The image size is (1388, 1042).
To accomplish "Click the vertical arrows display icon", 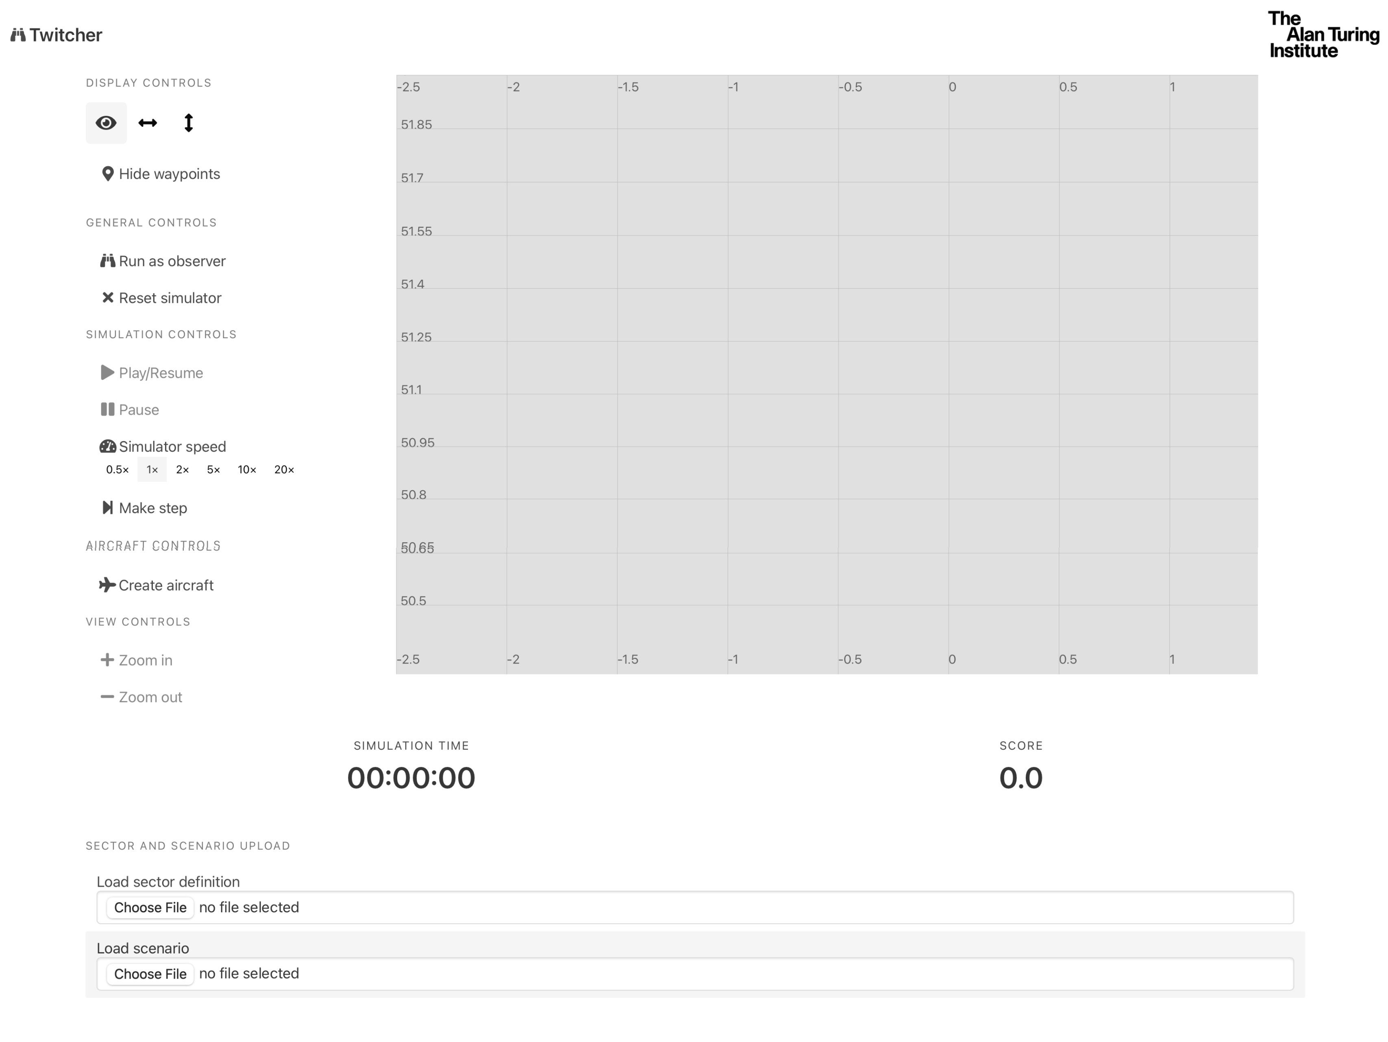I will [188, 123].
